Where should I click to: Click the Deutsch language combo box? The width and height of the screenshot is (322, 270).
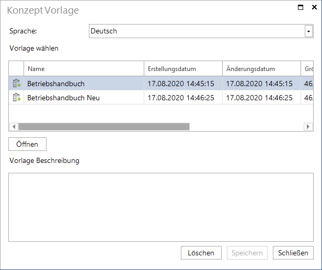[201, 31]
